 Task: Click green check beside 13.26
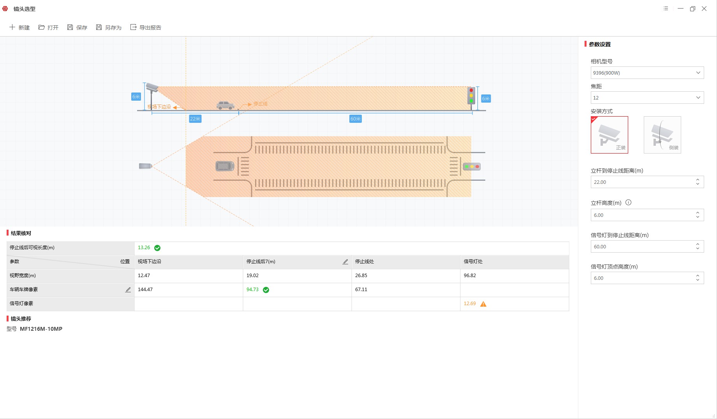click(157, 248)
